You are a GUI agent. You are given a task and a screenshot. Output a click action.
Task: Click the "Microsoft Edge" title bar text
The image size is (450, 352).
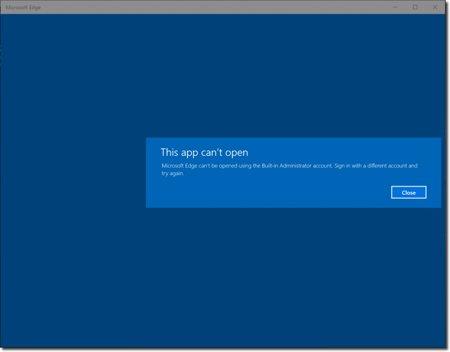click(x=23, y=7)
